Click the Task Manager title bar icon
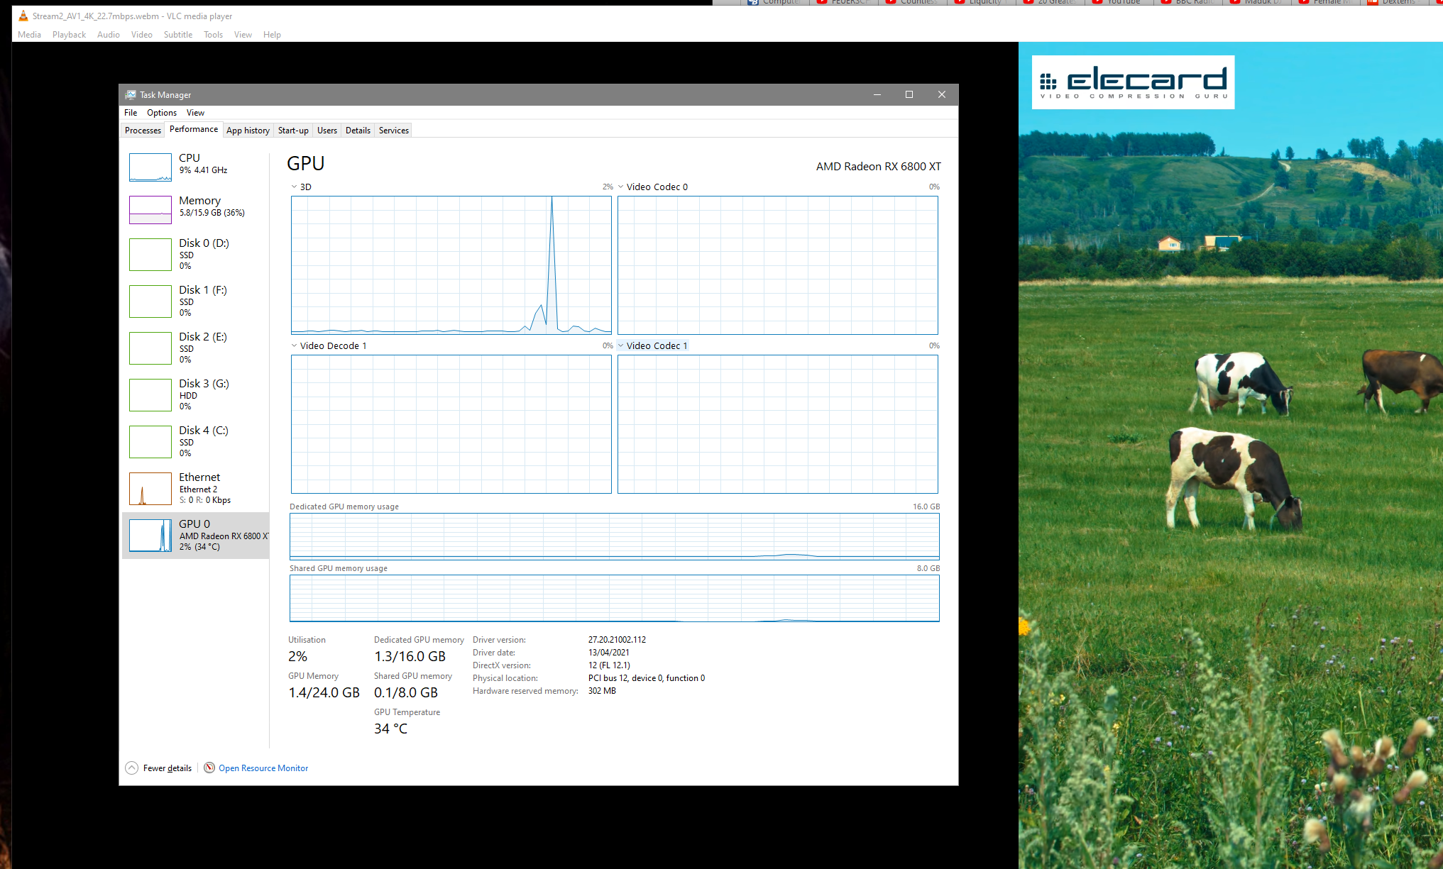 point(131,95)
